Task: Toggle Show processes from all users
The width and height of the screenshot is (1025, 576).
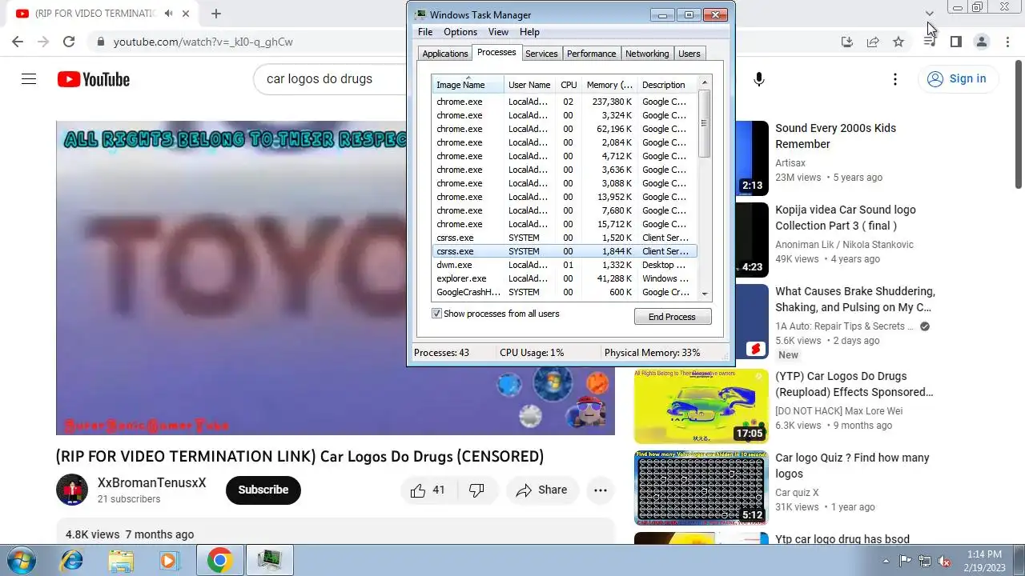Action: point(437,314)
